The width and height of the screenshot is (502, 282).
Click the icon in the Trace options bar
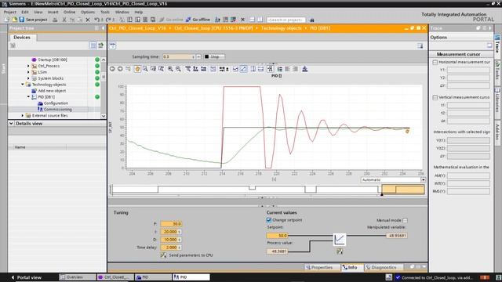489,45
